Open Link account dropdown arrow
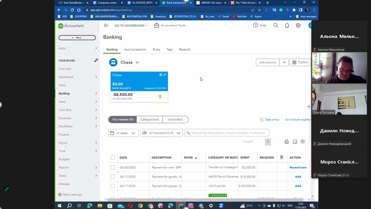The width and height of the screenshot is (371, 209). click(x=284, y=62)
